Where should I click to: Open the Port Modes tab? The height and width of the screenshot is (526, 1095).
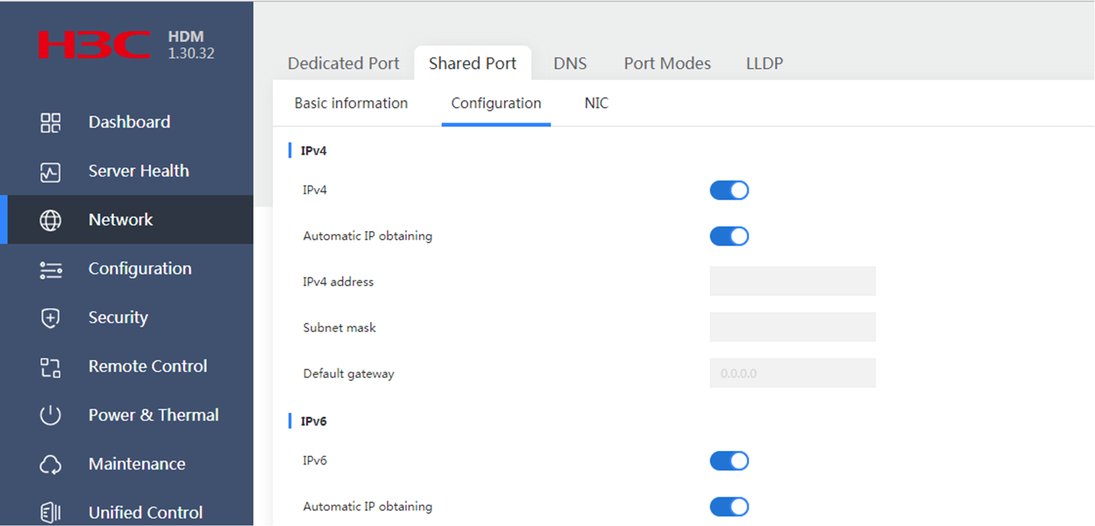coord(667,63)
